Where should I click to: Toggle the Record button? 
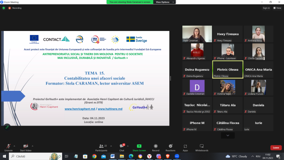coord(156,148)
